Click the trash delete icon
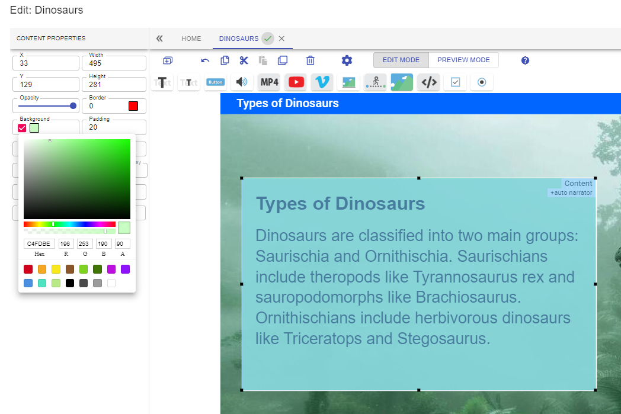 310,60
